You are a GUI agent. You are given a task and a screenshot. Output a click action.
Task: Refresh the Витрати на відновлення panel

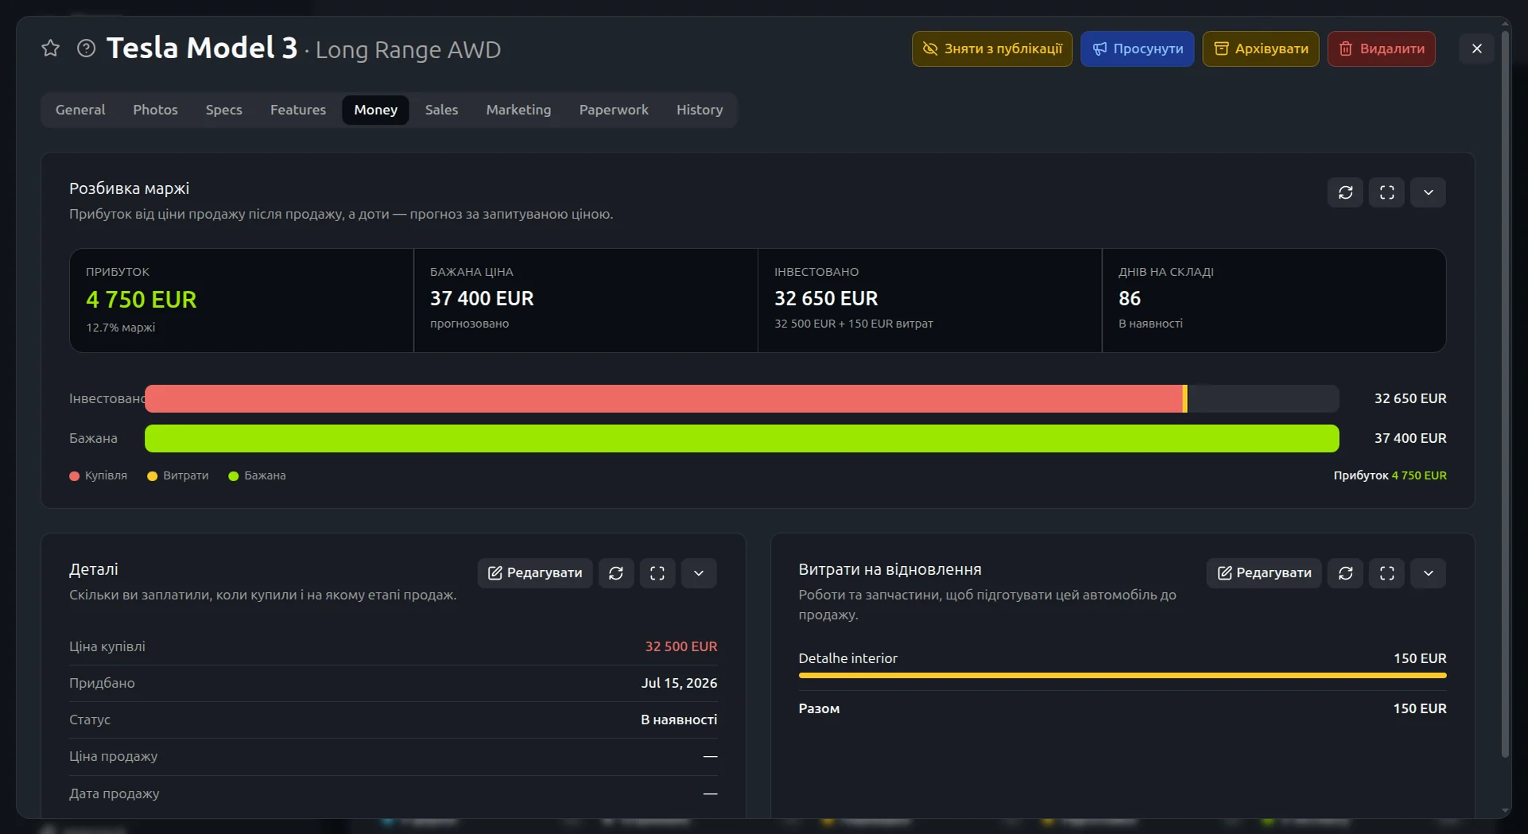[1345, 573]
